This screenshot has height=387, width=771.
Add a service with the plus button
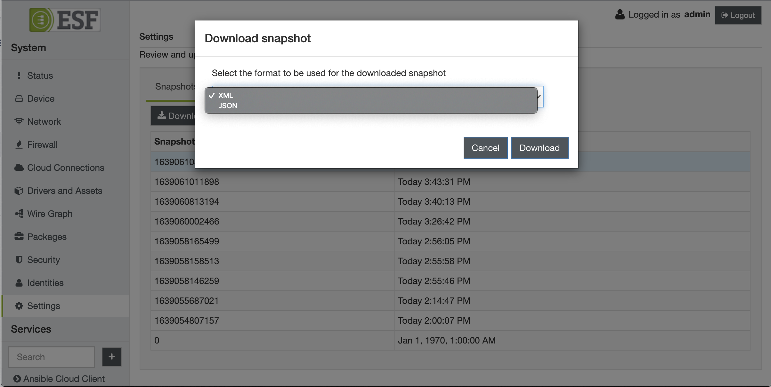coord(111,357)
